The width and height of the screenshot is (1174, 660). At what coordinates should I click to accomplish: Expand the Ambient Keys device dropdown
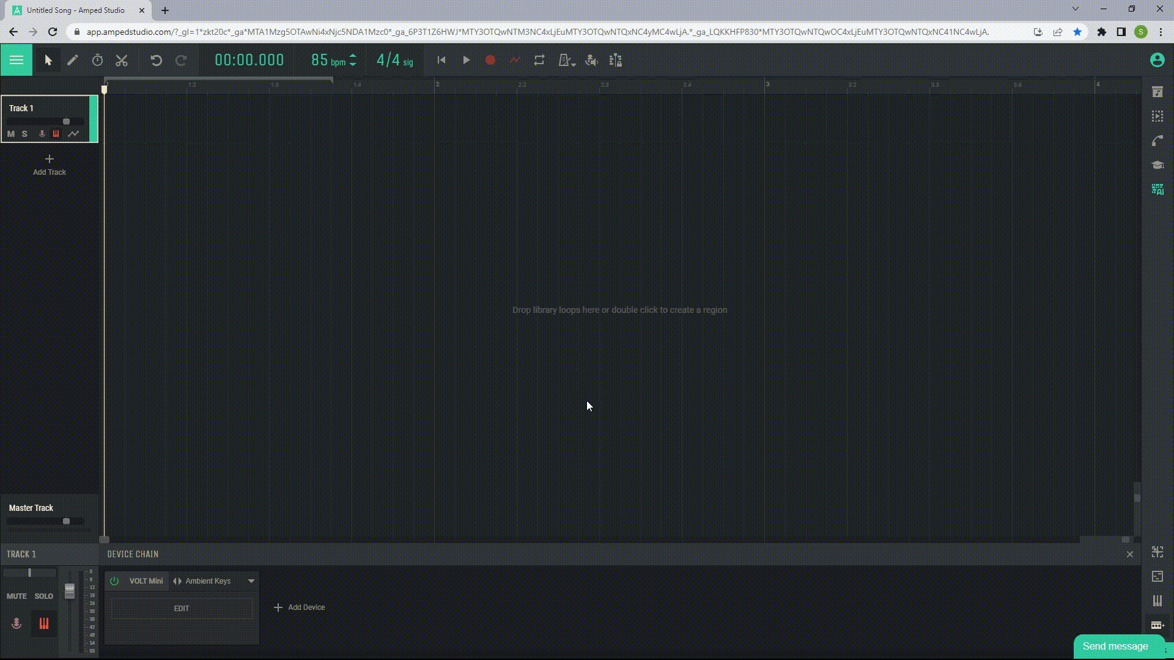pyautogui.click(x=251, y=580)
